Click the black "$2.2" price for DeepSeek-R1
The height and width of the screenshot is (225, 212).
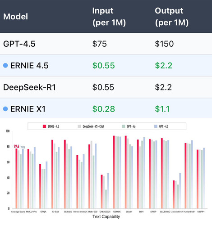click(x=163, y=87)
